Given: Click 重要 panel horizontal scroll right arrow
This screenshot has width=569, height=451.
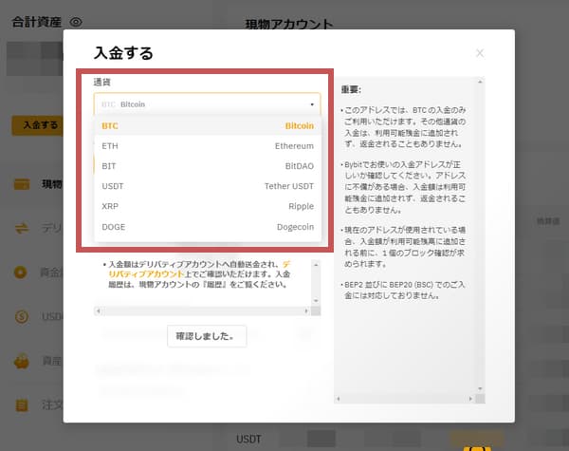Looking at the screenshot, I should pyautogui.click(x=470, y=399).
